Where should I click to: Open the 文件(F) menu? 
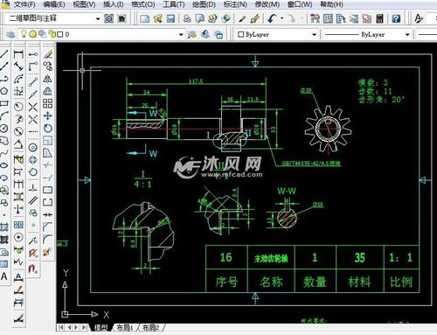[24, 4]
